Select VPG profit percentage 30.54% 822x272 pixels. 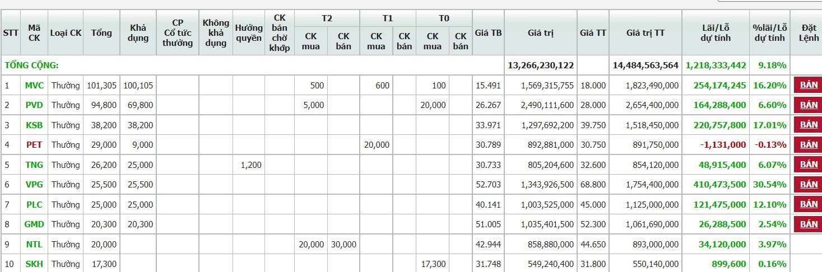pyautogui.click(x=770, y=185)
